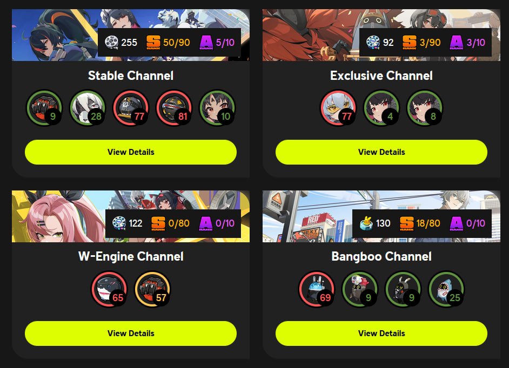Viewport: 509px width, 368px height.
Task: Click the Stable Channel W-Engine showing 77
Action: coord(131,107)
